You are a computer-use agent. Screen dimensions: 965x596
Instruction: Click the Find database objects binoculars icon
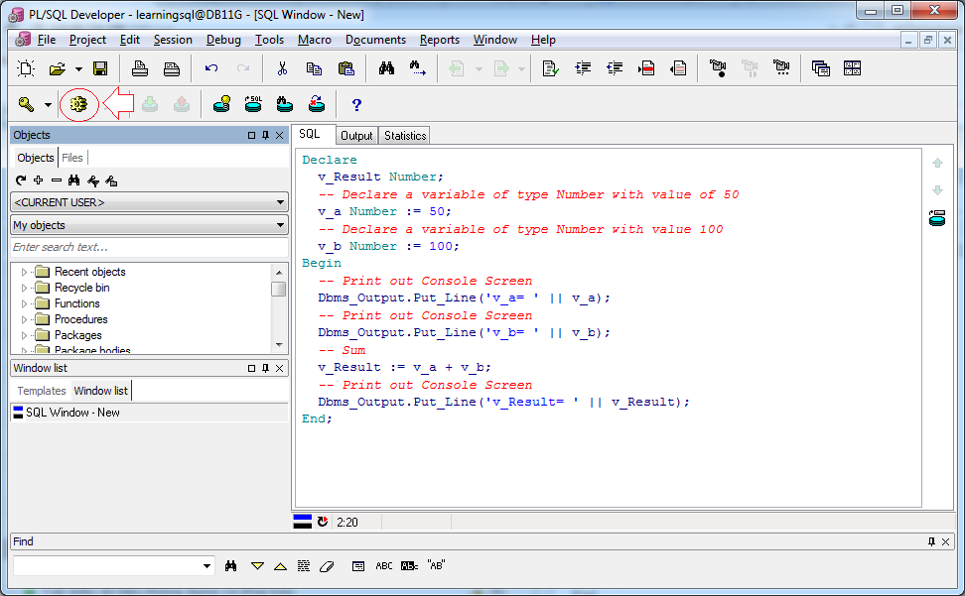(284, 104)
